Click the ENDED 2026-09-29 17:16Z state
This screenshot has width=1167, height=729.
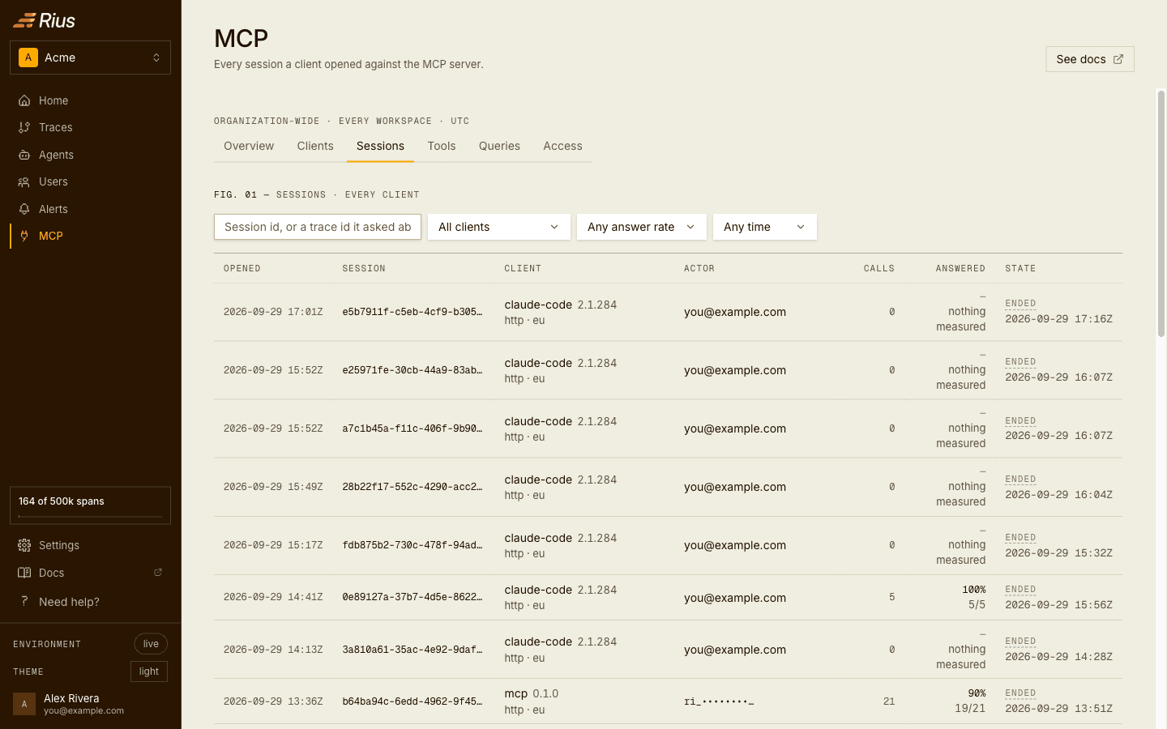1058,312
